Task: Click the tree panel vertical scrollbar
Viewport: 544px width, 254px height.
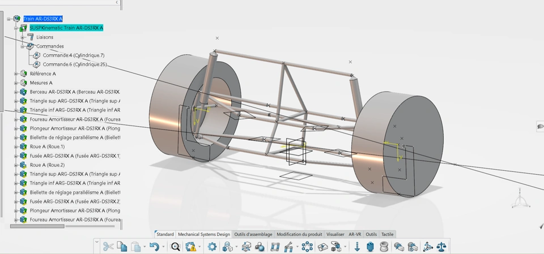Action: 1,61
